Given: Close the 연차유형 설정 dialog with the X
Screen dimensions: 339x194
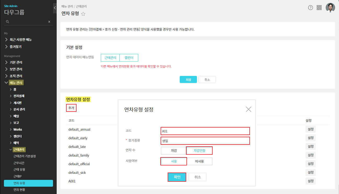Looking at the screenshot, I should (x=248, y=109).
